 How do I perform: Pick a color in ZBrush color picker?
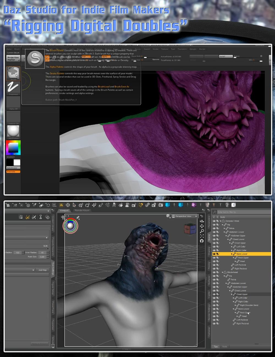[x=13, y=148]
